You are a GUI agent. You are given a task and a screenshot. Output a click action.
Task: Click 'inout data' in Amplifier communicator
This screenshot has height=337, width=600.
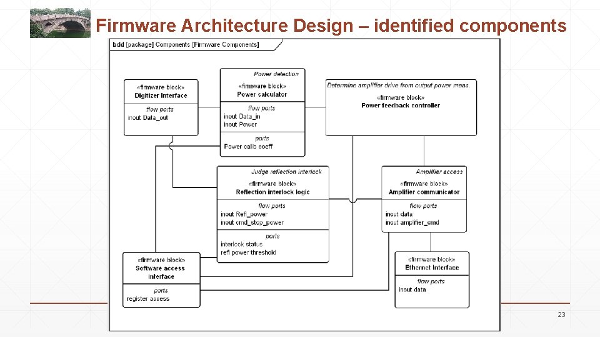(399, 214)
